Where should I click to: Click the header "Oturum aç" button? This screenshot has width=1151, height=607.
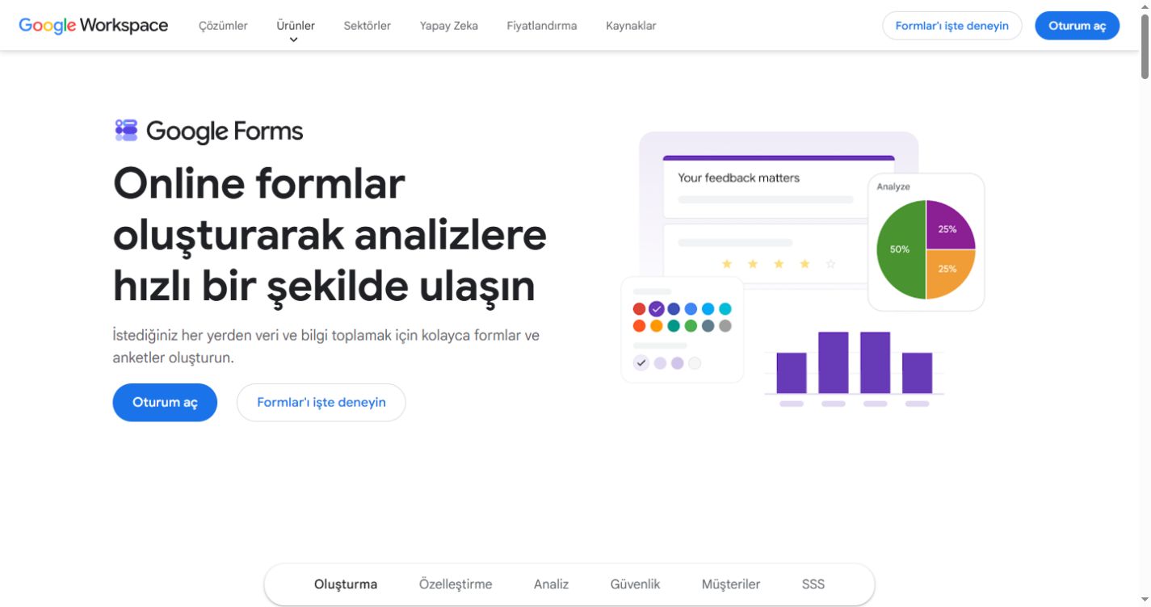click(x=1077, y=26)
